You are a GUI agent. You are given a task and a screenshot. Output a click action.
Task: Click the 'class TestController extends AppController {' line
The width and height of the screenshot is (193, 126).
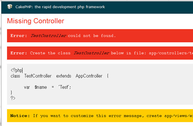point(60,76)
